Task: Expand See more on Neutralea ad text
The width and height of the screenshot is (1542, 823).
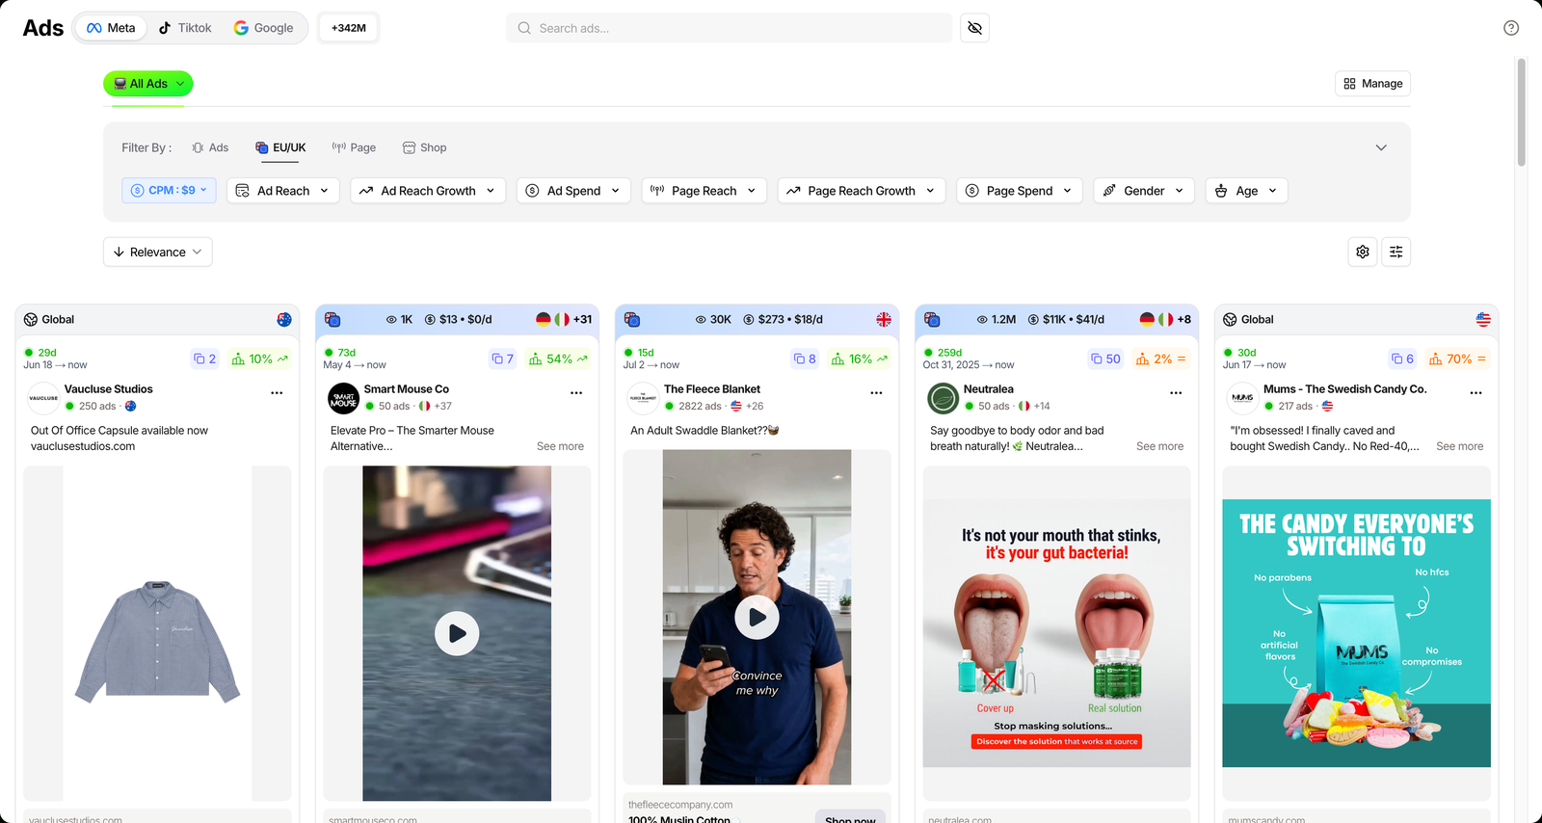Action: pos(1159,446)
